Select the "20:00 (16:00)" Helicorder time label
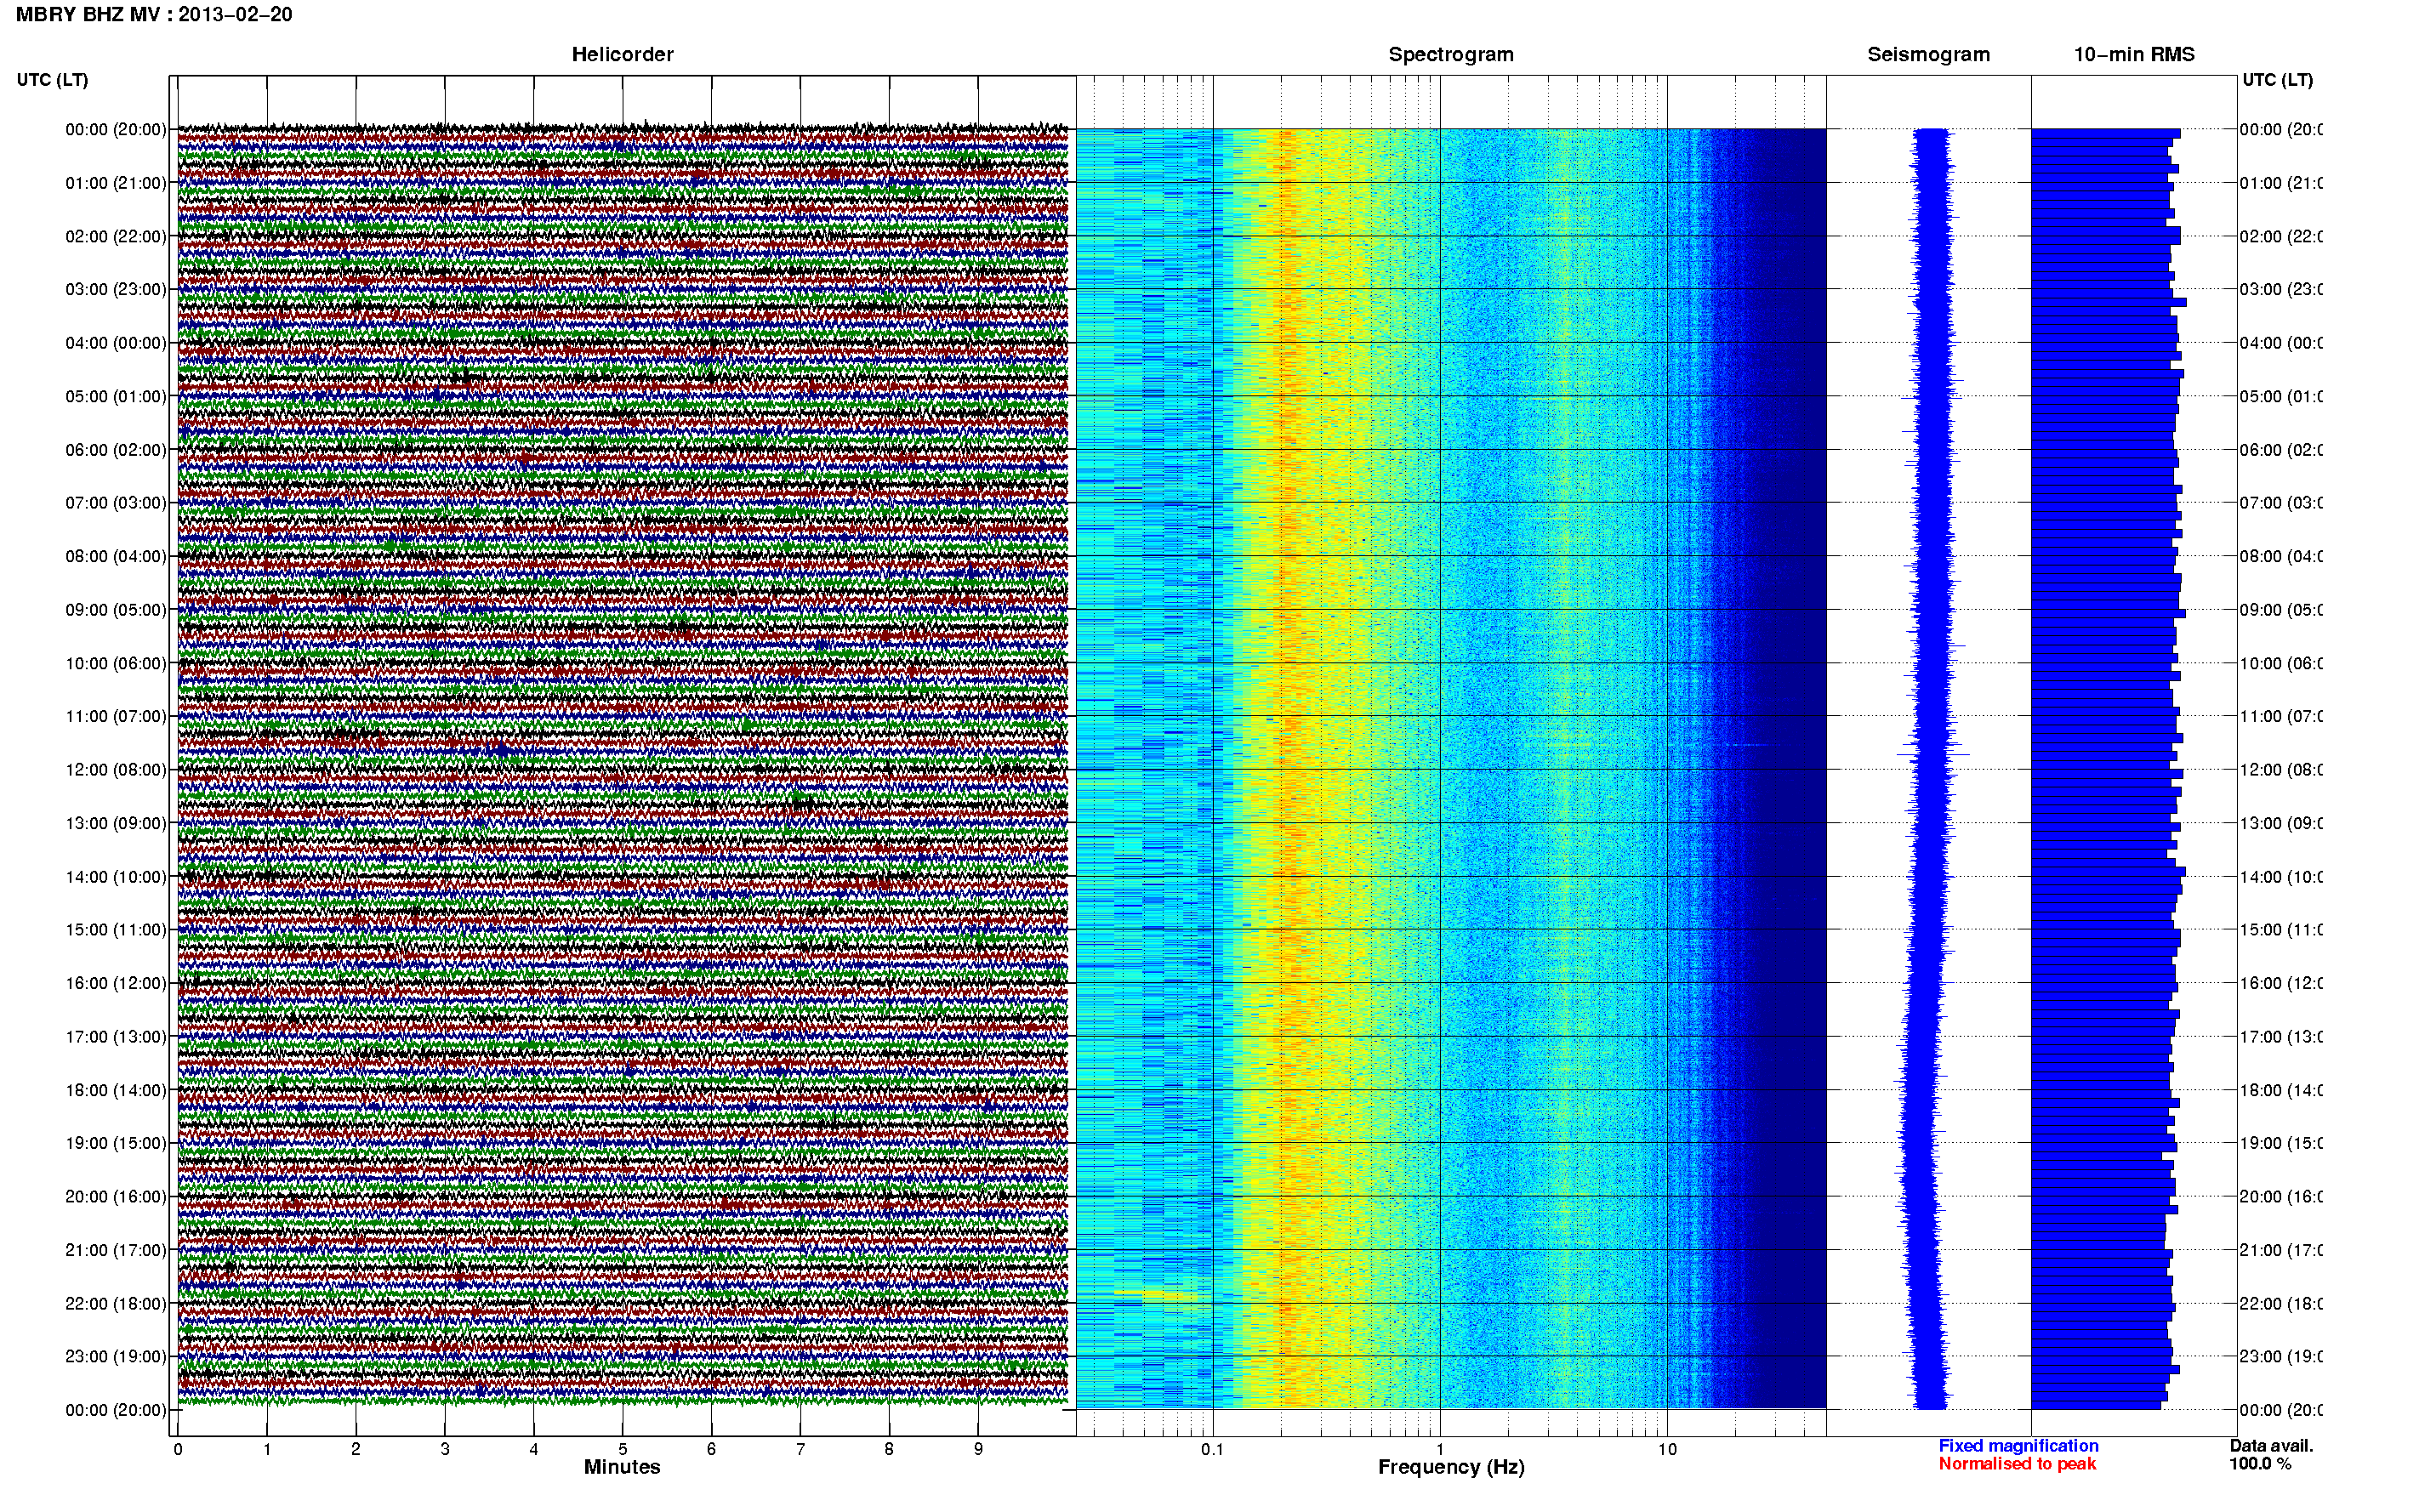 116,1197
